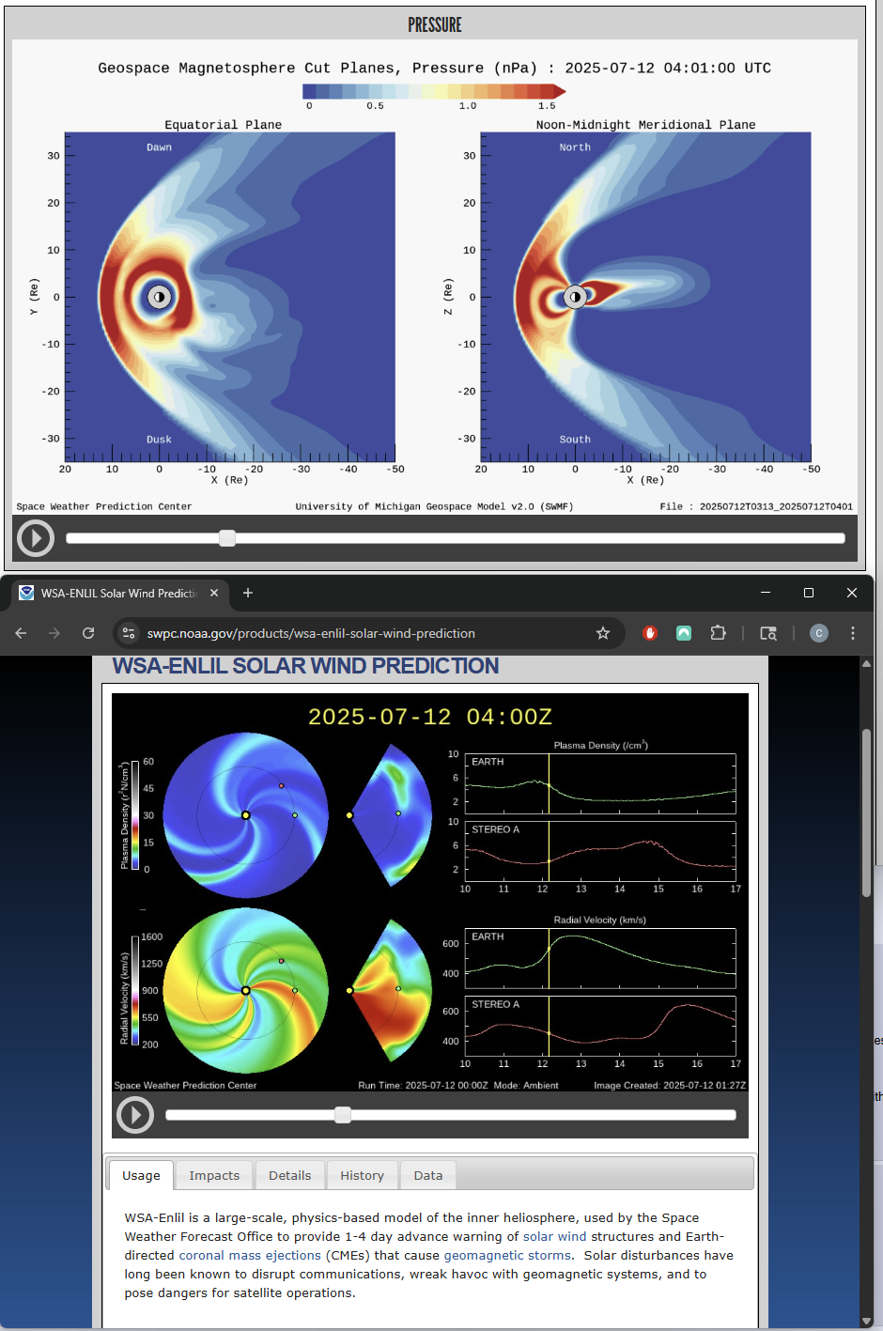Screen dimensions: 883x1331
Task: Click the Pressure animation slider handle
Action: tap(227, 538)
